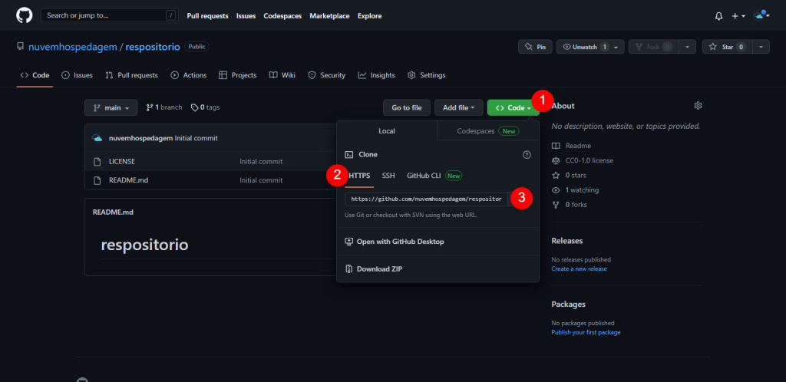The width and height of the screenshot is (786, 382).
Task: Open the LICENSE file
Action: click(122, 161)
